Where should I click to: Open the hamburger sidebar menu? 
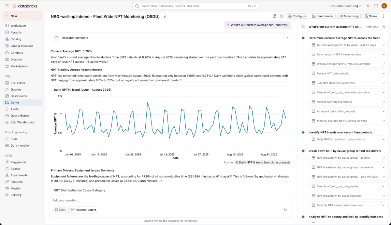7,6
